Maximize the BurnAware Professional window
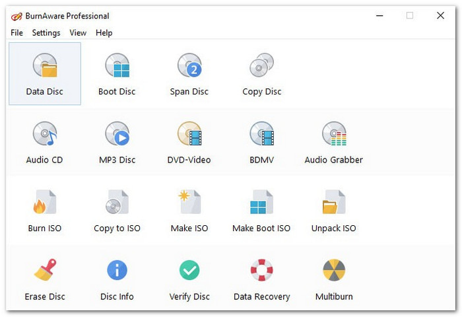This screenshot has width=462, height=317. tap(410, 15)
